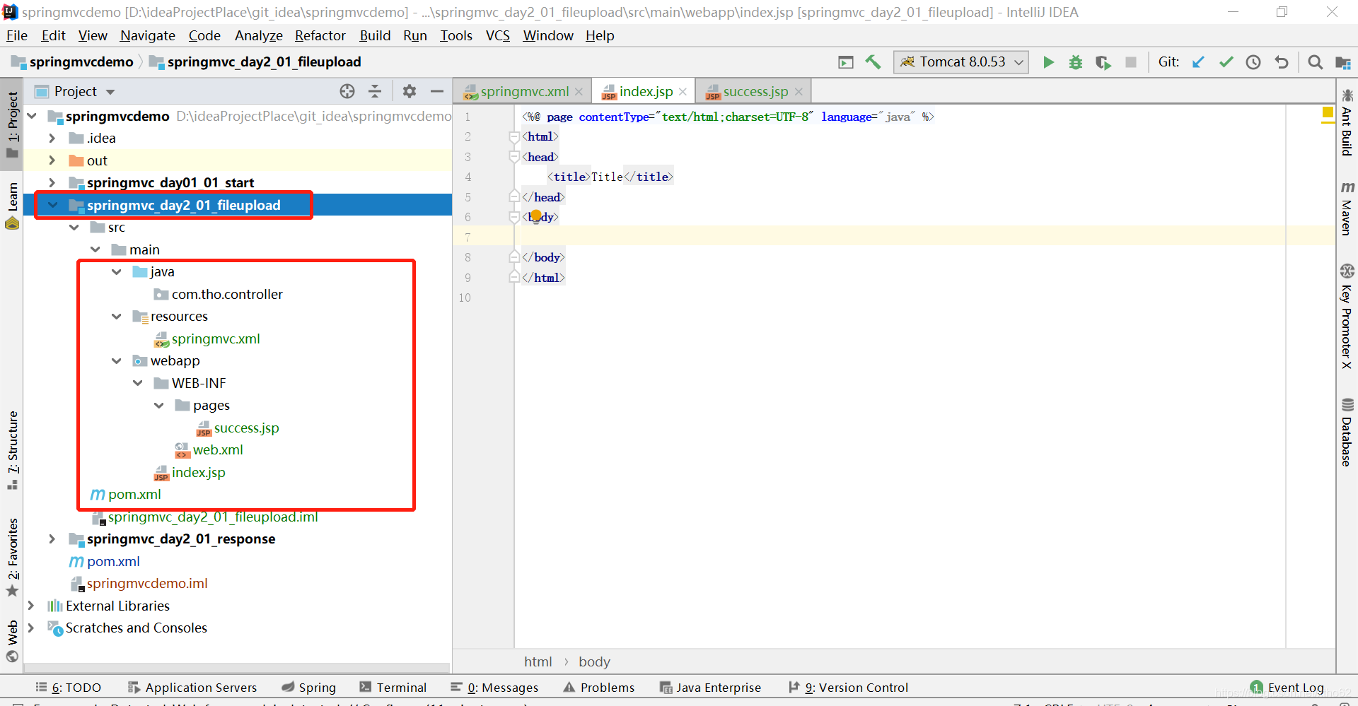
Task: Run the Tomcat configuration with green play icon
Action: (x=1048, y=62)
